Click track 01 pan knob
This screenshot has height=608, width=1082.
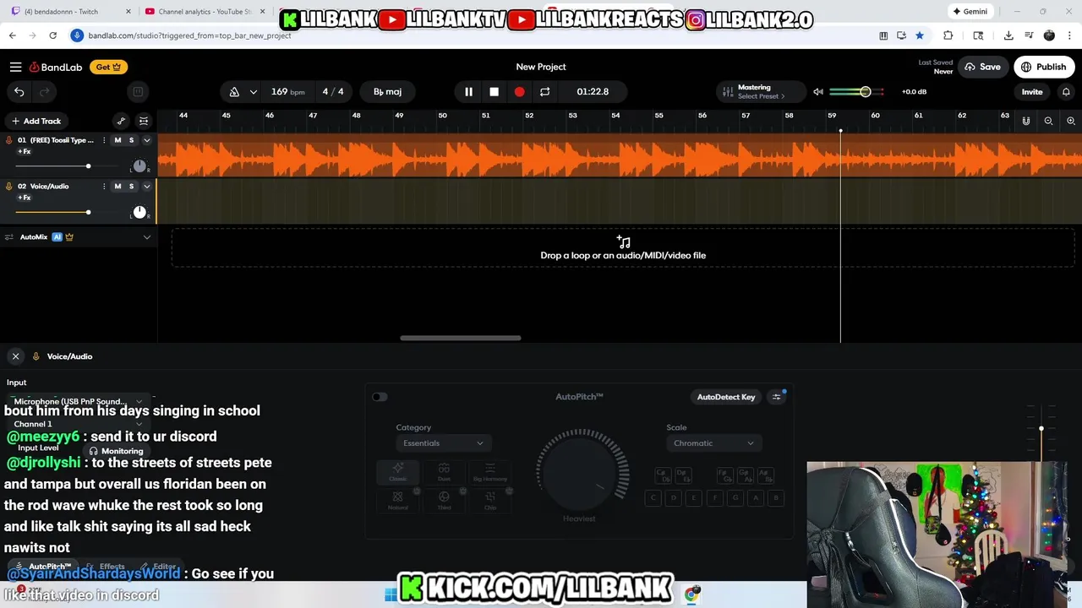pyautogui.click(x=139, y=166)
